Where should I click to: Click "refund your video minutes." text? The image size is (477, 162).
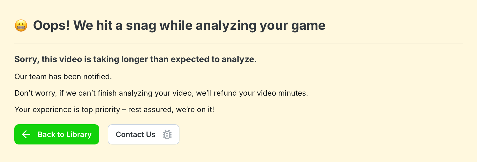[x=261, y=93]
